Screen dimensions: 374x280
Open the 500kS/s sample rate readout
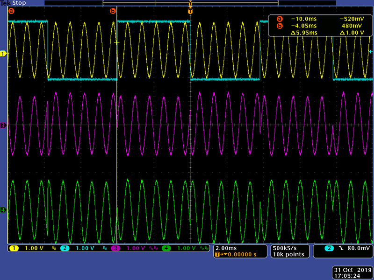pyautogui.click(x=285, y=248)
